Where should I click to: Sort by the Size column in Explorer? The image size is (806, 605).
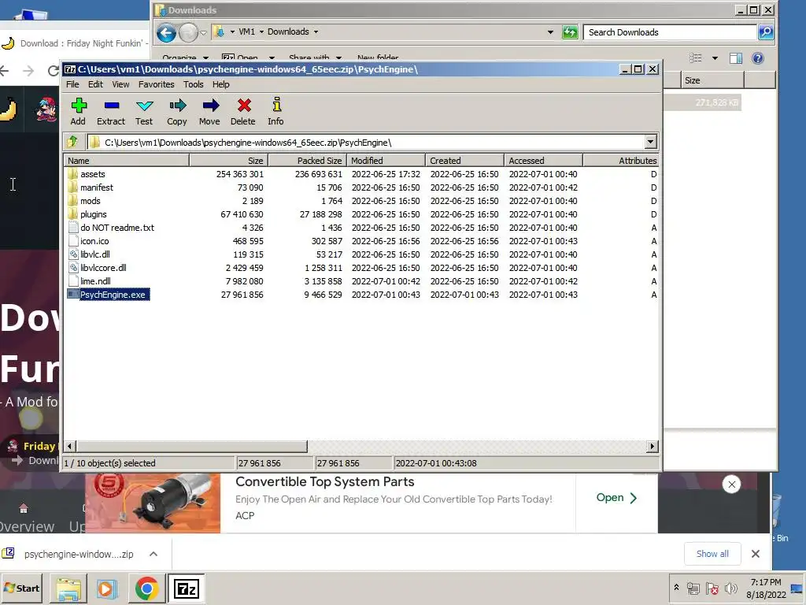coord(712,80)
